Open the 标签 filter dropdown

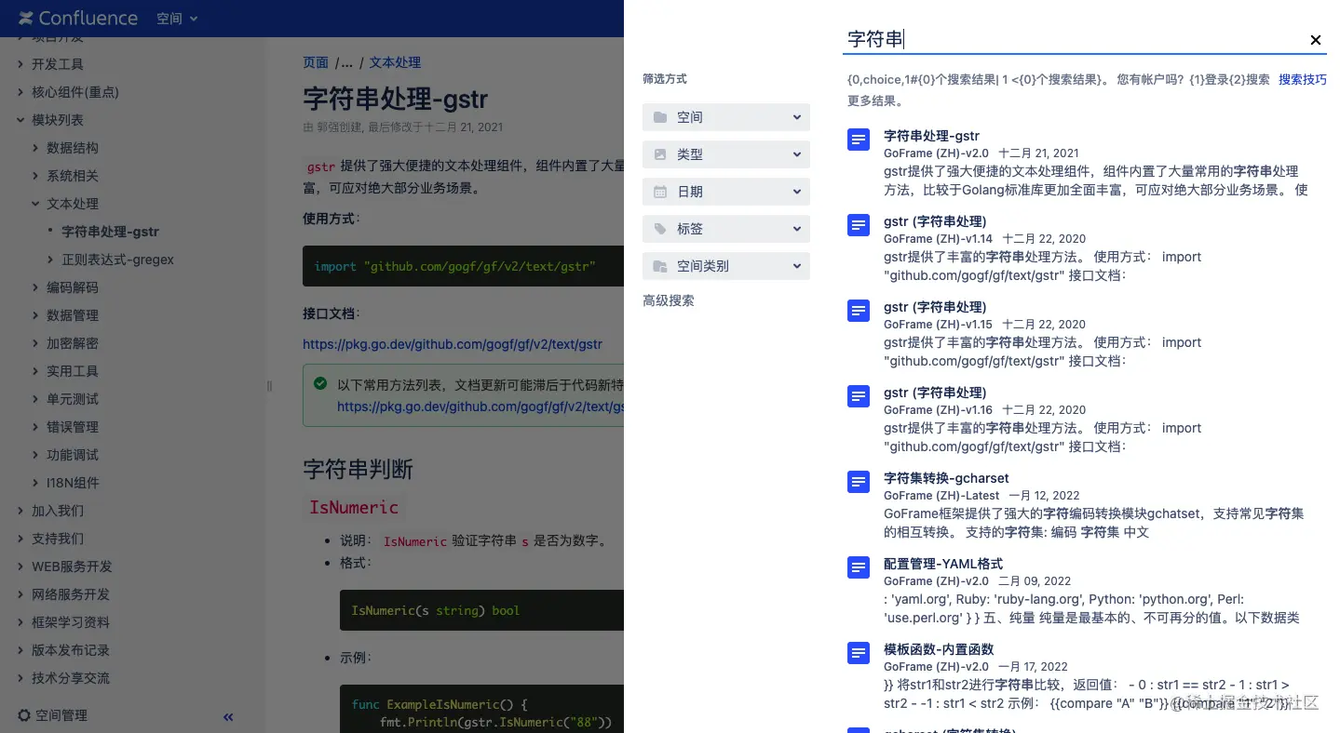coord(726,229)
